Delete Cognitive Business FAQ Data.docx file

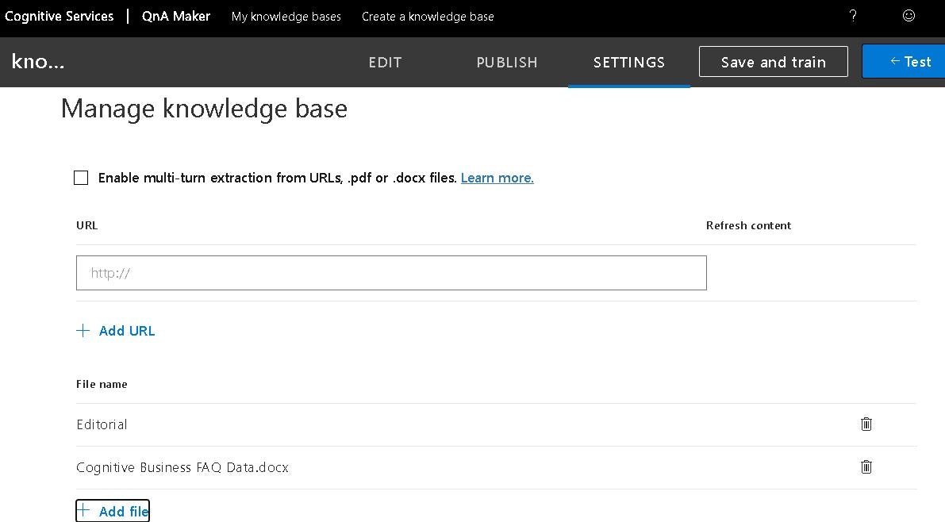click(866, 467)
